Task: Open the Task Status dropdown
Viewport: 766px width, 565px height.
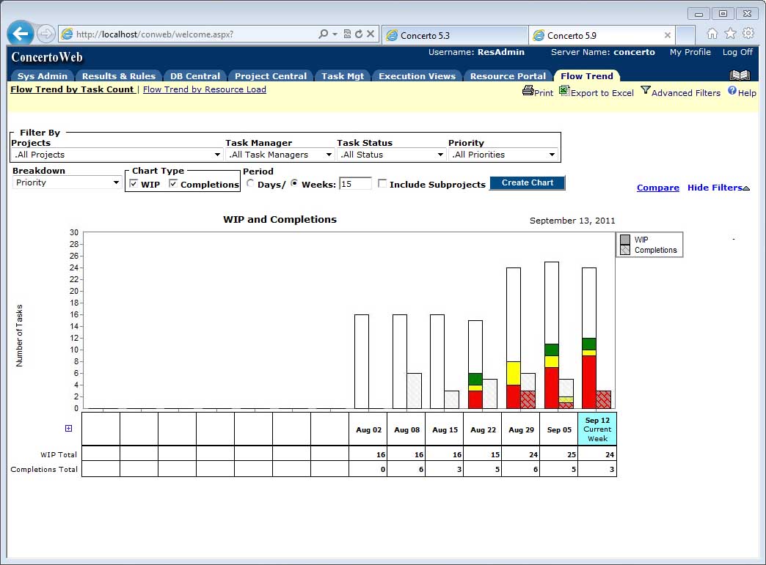Action: [x=391, y=155]
